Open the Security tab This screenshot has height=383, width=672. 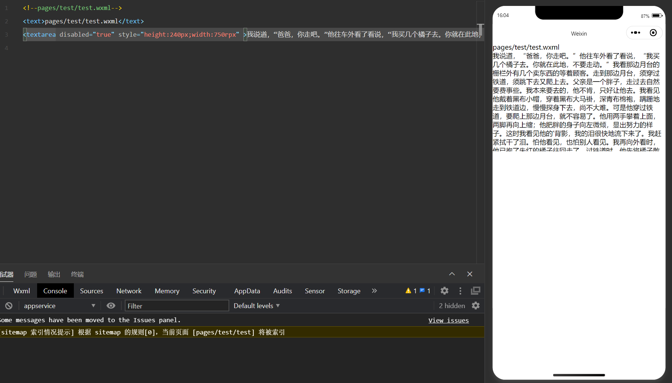click(x=204, y=291)
